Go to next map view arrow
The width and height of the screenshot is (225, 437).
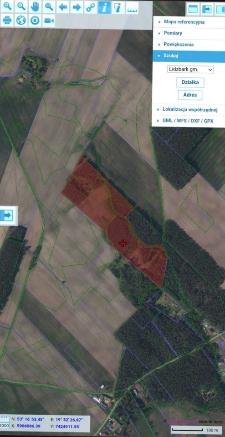(x=77, y=7)
